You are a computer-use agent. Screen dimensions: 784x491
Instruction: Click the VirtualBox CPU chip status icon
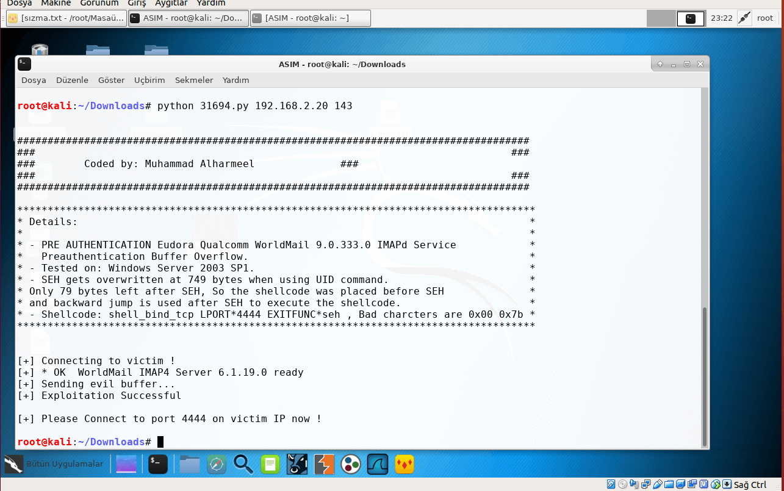704,484
